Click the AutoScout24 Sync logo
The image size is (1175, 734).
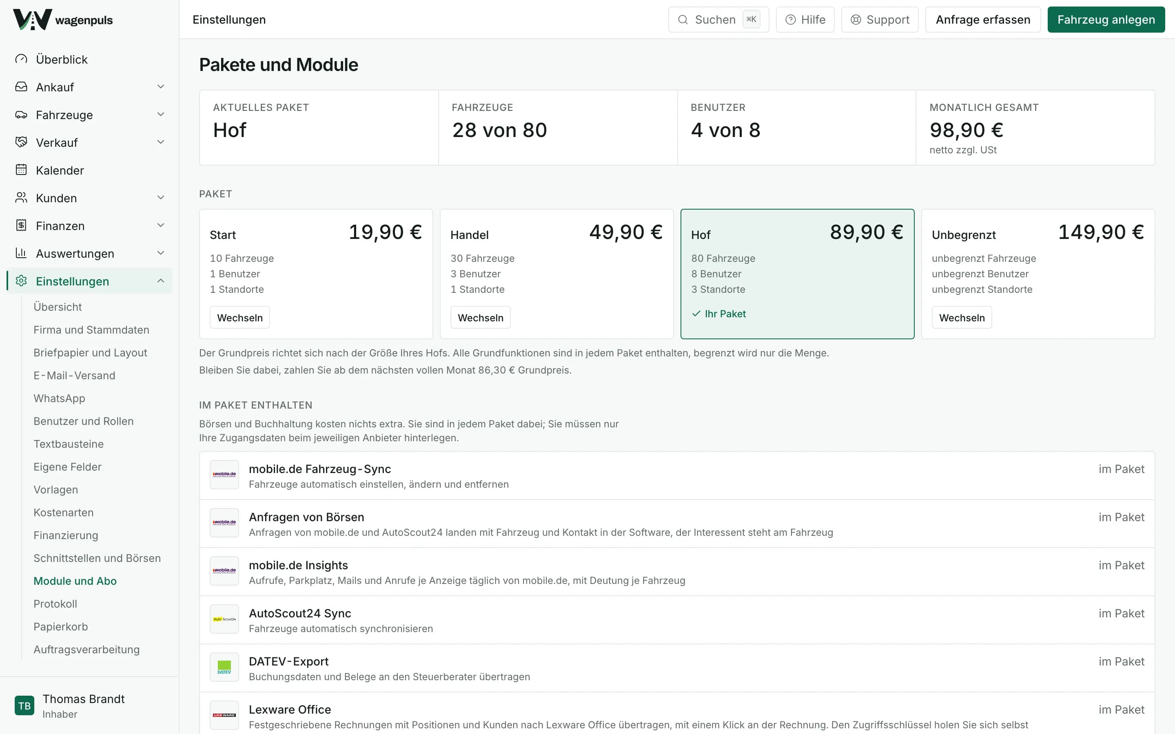click(224, 619)
